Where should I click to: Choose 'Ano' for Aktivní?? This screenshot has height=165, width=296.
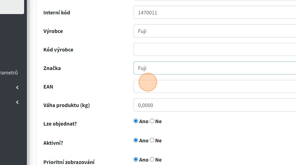click(136, 140)
